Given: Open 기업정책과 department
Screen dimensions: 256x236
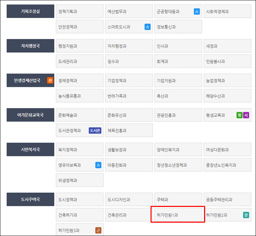Looking at the screenshot, I should (x=129, y=80).
